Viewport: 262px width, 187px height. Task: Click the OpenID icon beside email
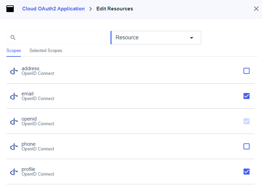point(14,96)
